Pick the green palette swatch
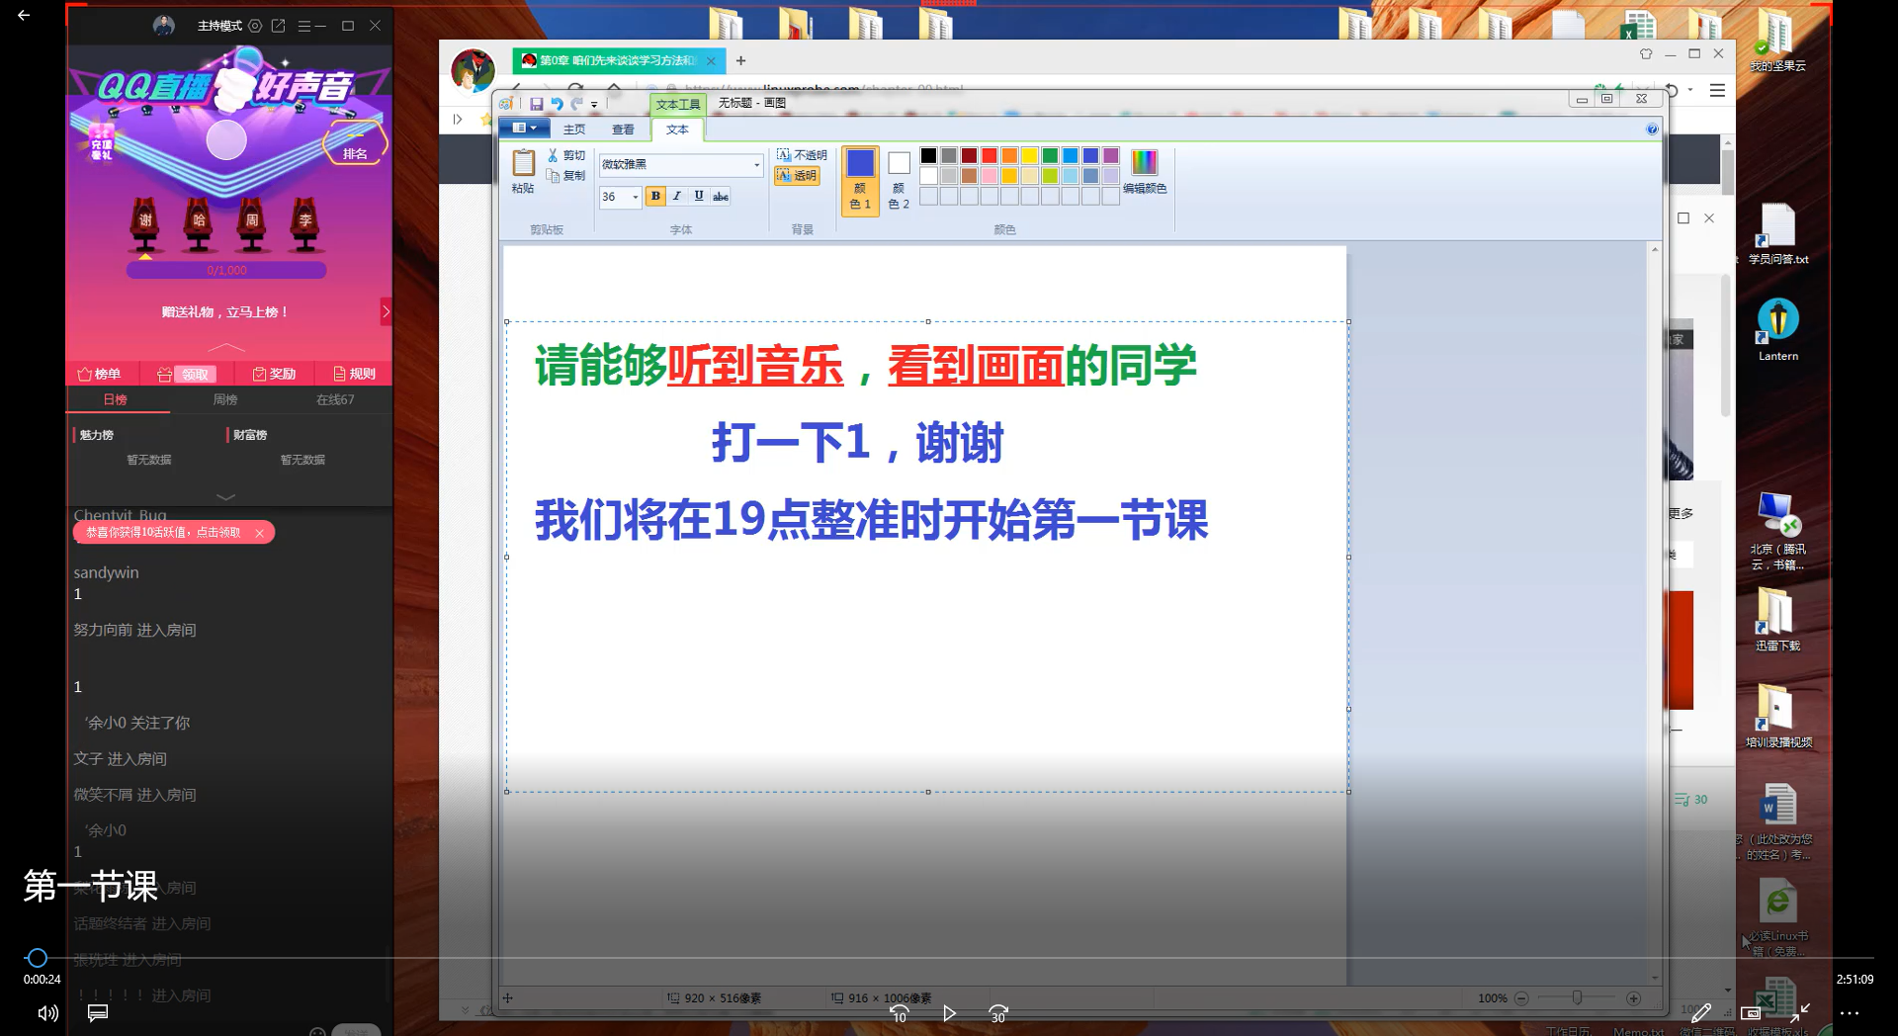 (x=1050, y=155)
